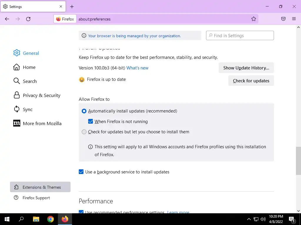
Task: Open the Windows Start menu
Action: coord(7,219)
